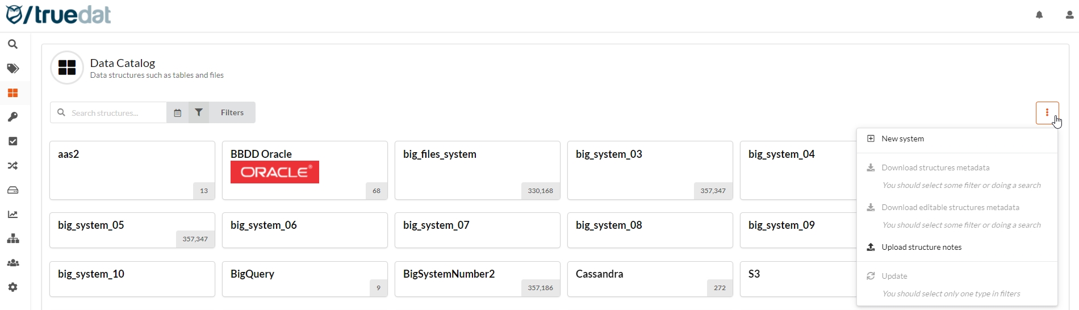Screen dimensions: 1079x310
Task: Choose Upload structure notes option
Action: tap(921, 248)
